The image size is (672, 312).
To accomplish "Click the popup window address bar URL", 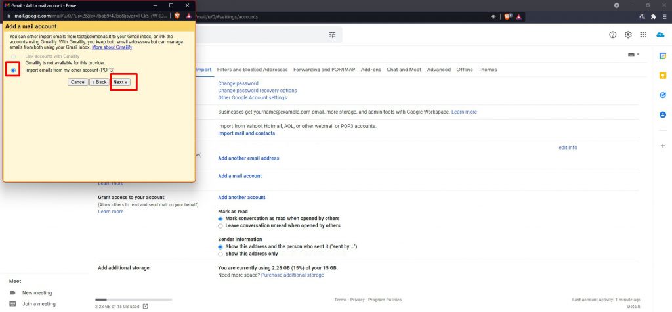I will [91, 16].
